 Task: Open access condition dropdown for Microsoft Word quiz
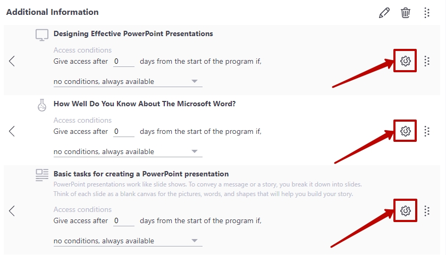tap(128, 152)
